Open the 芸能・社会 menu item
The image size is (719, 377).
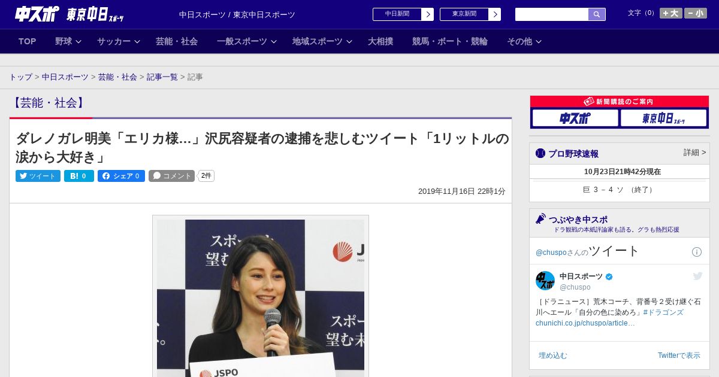(x=177, y=41)
